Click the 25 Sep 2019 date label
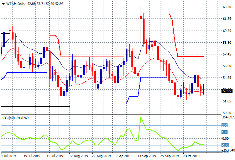The image size is (235, 160). click(x=169, y=156)
